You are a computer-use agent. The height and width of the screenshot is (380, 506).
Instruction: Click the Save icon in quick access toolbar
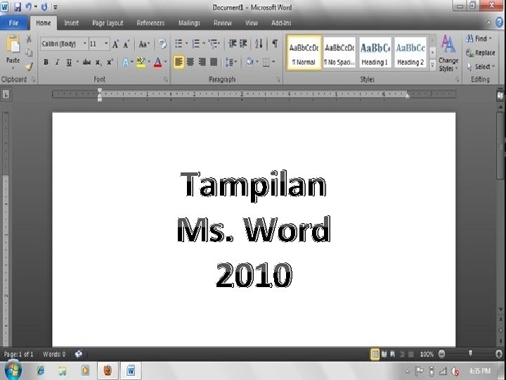point(17,7)
